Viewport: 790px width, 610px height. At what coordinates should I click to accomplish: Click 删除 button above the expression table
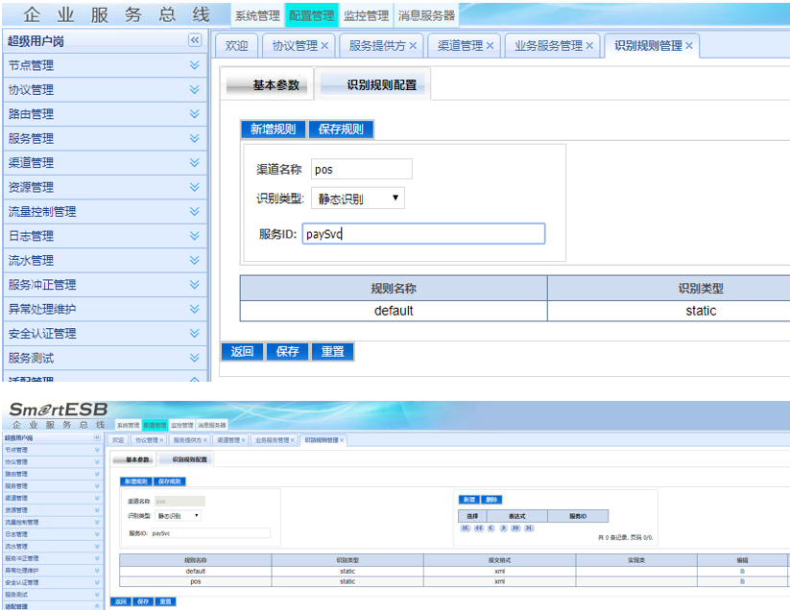[491, 500]
